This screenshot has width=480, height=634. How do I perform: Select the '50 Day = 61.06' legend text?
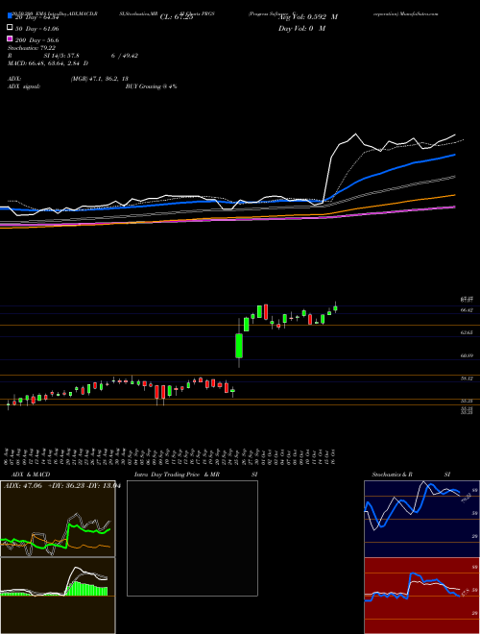point(36,29)
